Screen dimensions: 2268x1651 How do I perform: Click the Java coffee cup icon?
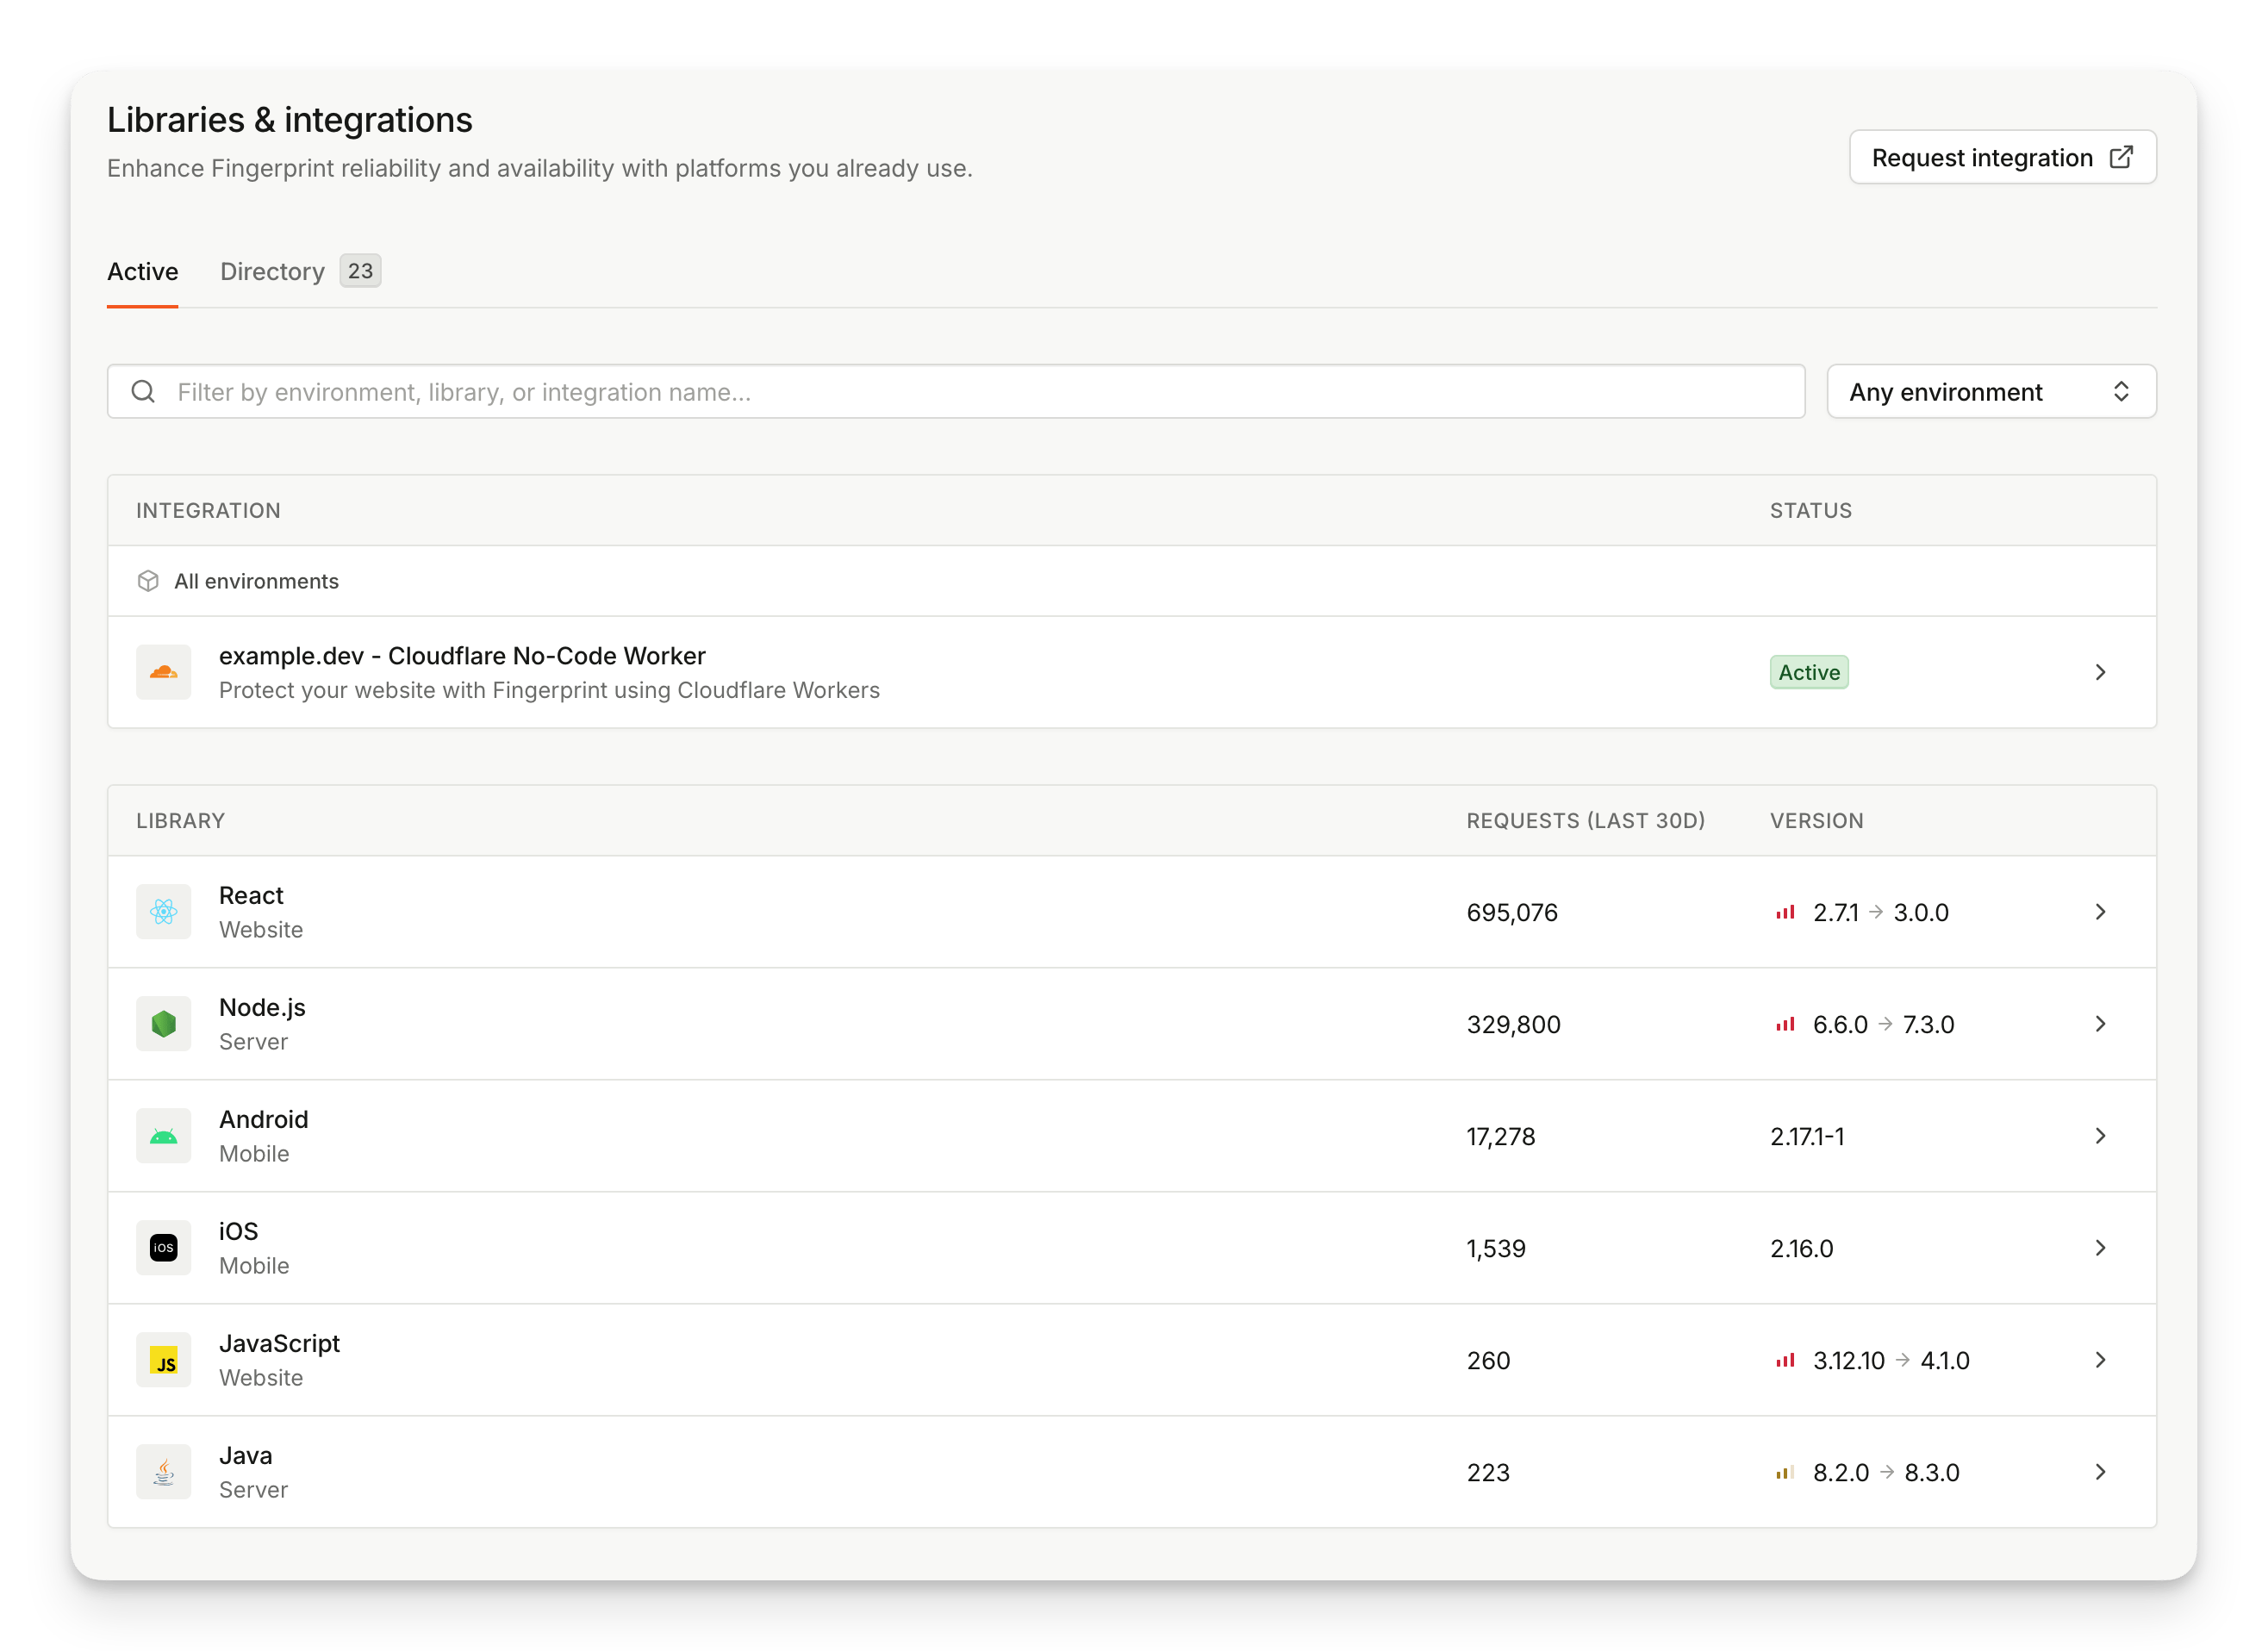click(164, 1472)
